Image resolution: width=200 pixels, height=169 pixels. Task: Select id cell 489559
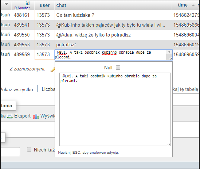point(22,54)
